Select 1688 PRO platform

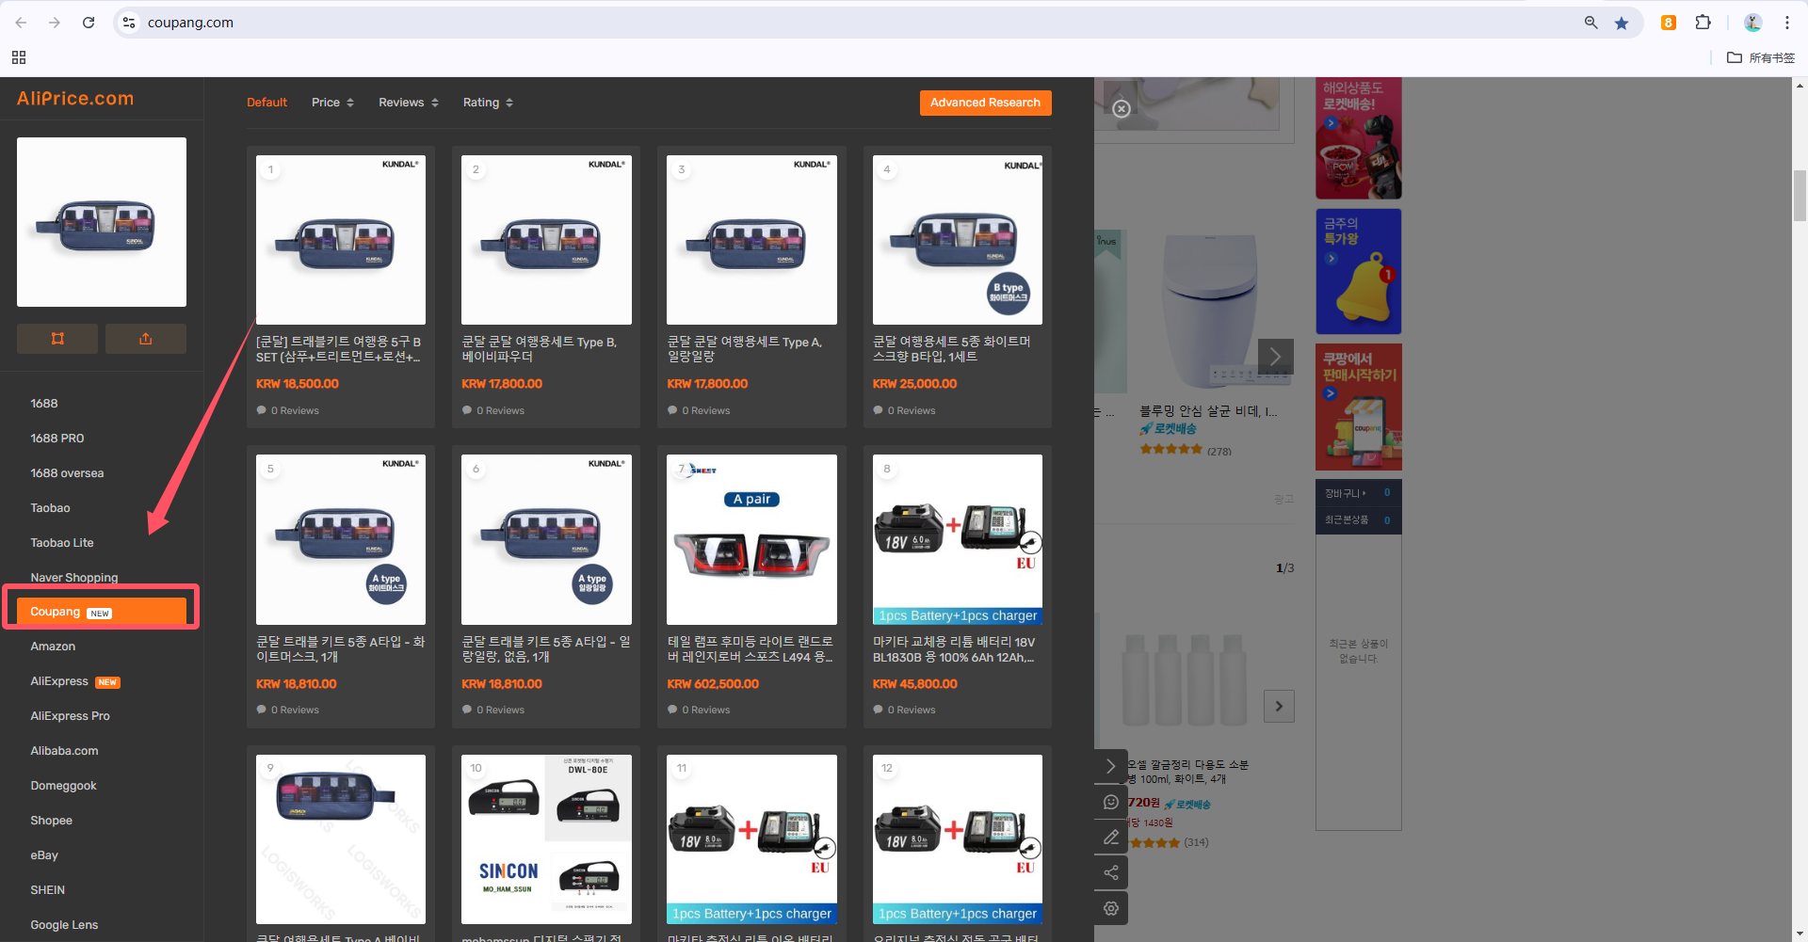[57, 439]
